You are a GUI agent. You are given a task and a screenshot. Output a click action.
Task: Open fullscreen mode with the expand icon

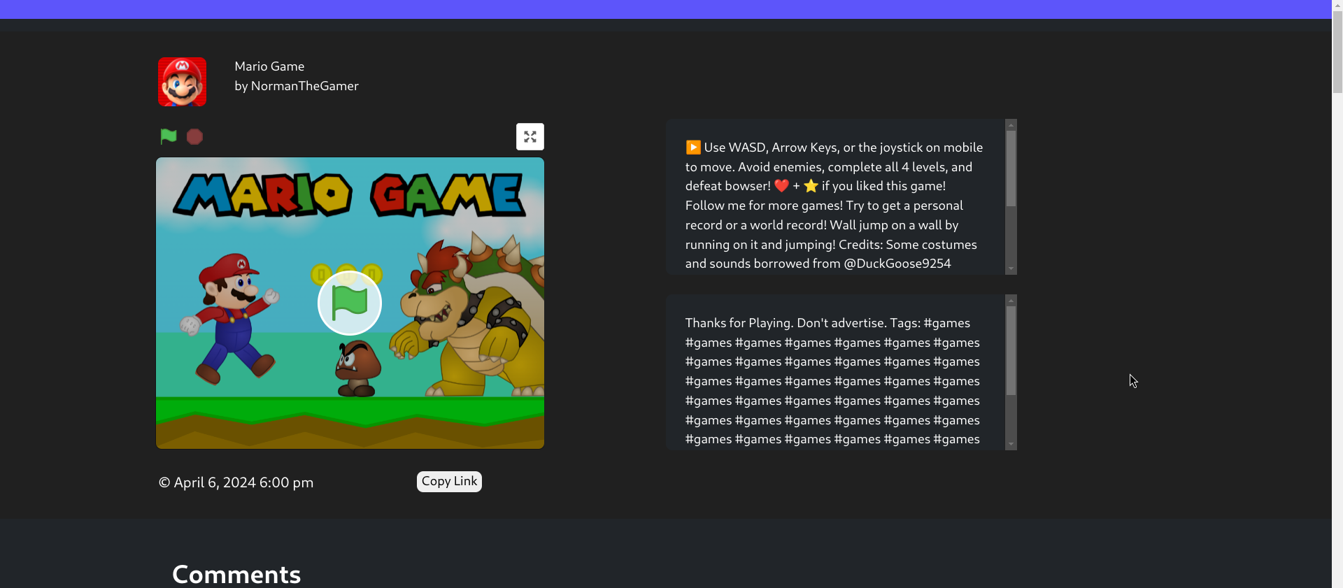[530, 136]
